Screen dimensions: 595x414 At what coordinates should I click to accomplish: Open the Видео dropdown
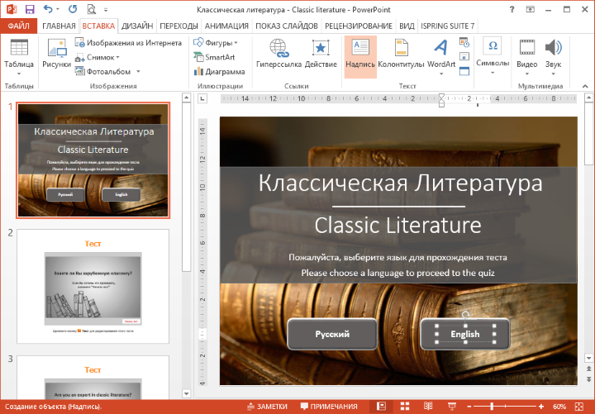pyautogui.click(x=527, y=74)
